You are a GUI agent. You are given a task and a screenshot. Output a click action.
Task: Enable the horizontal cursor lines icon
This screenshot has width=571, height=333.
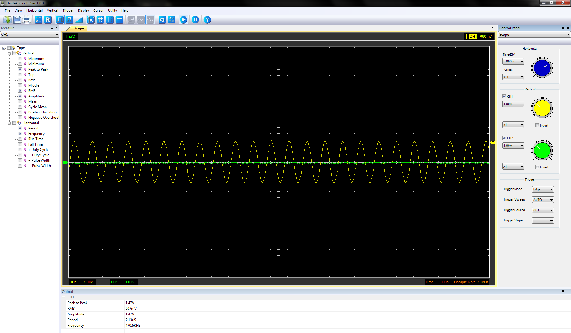click(x=119, y=20)
